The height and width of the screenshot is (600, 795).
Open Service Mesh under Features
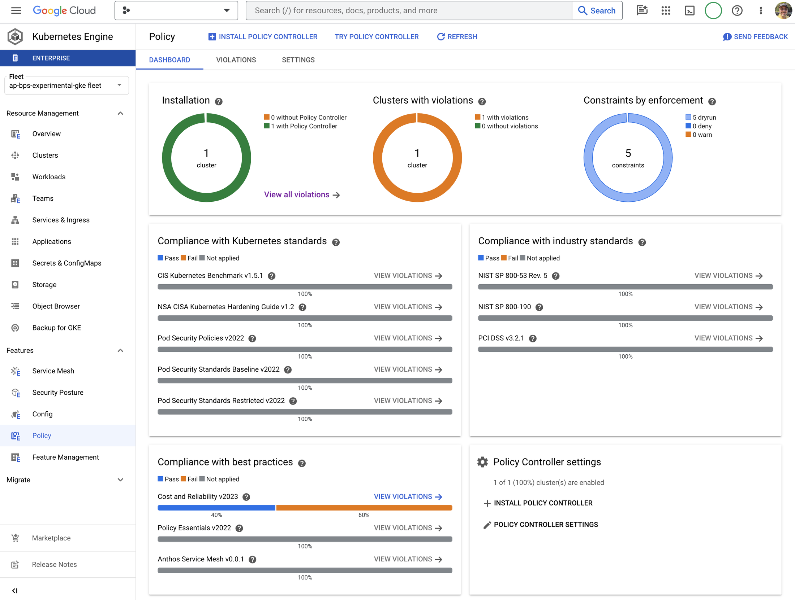tap(68, 371)
